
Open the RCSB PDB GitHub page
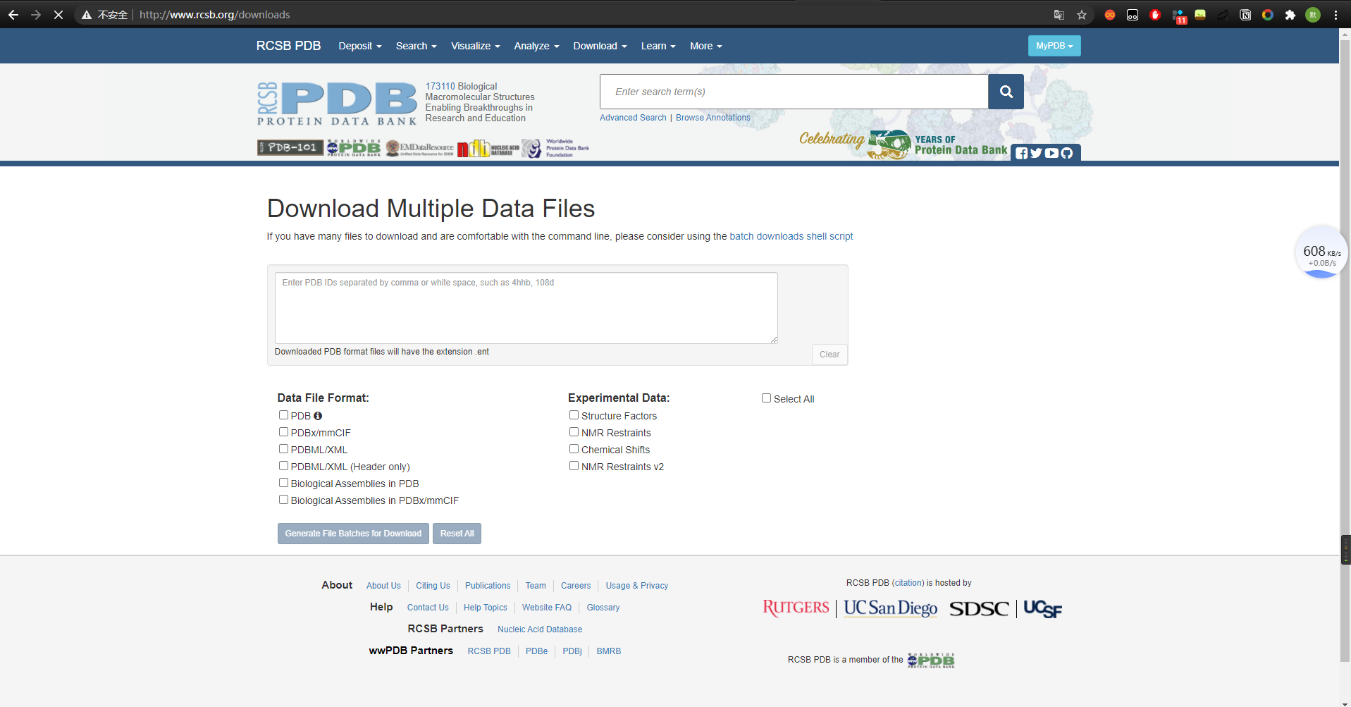point(1067,153)
